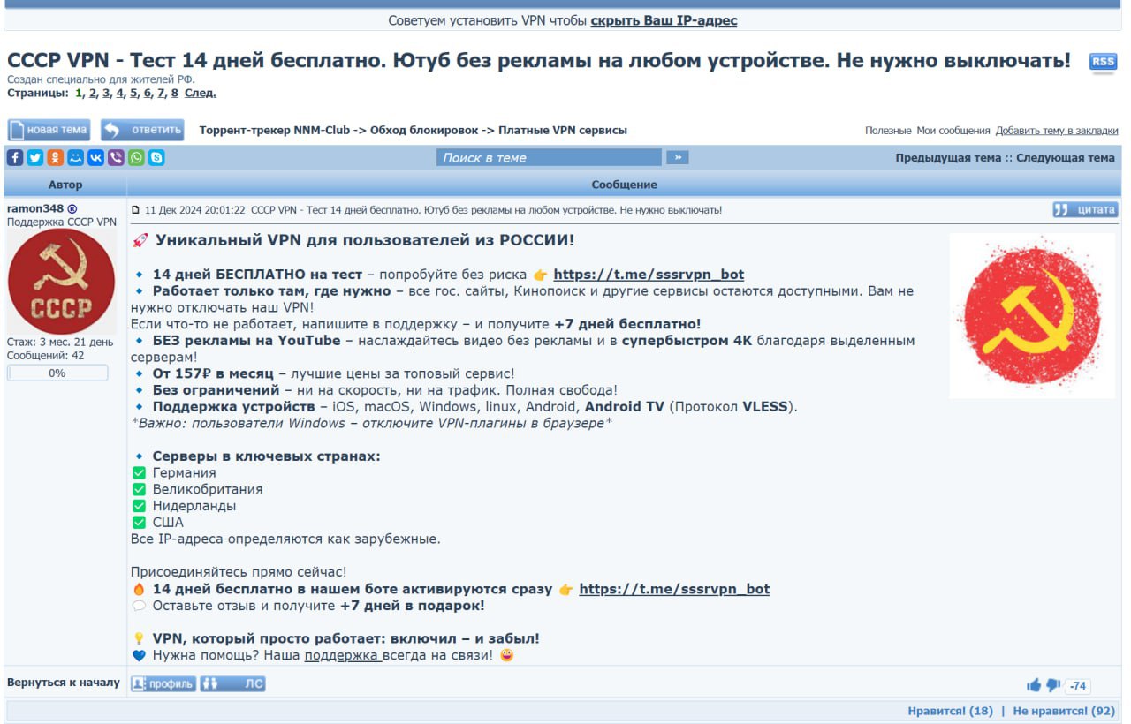
Task: Click 'Сообщений: 42' text
Action: tap(46, 355)
